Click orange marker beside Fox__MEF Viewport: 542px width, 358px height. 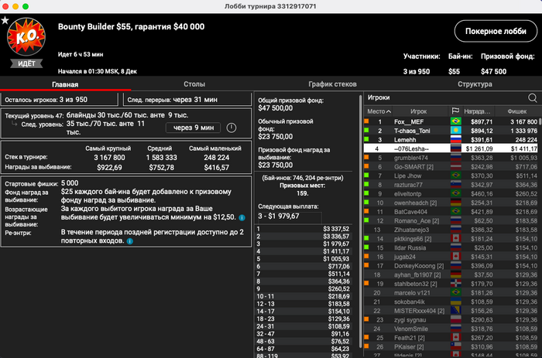point(366,121)
